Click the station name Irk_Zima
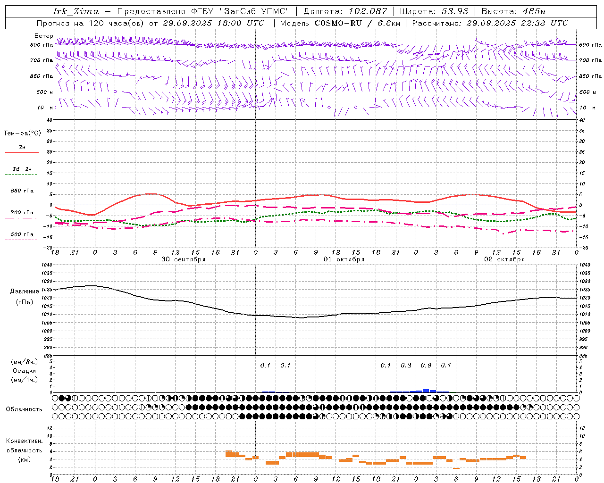604x483 pixels. point(76,11)
